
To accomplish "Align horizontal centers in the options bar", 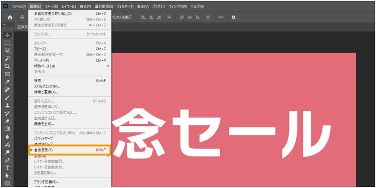I will tap(151, 17).
